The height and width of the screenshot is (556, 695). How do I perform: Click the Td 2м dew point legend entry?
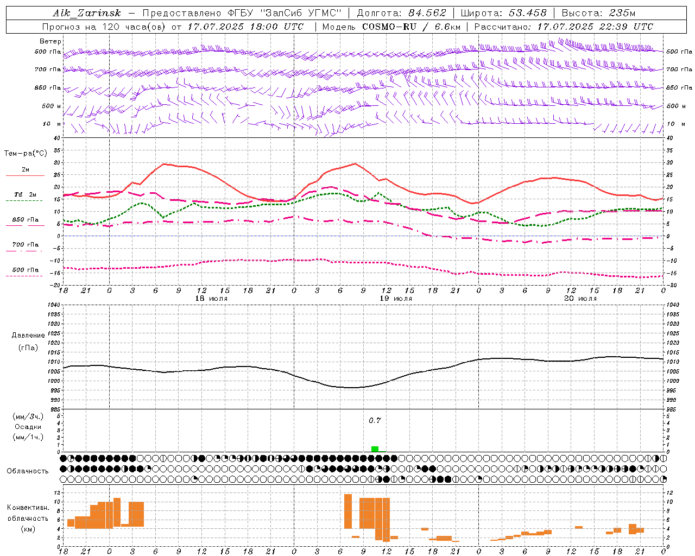(x=26, y=194)
